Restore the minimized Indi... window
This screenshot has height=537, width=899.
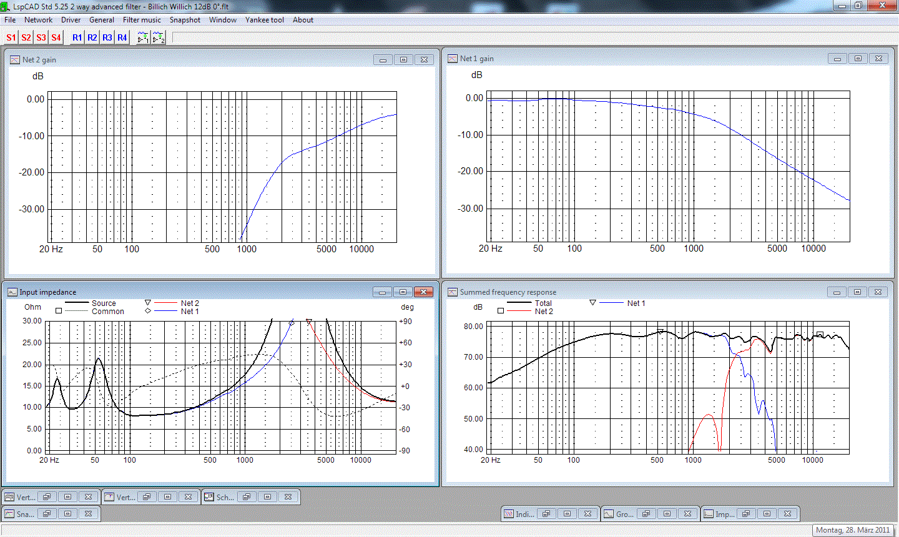[x=546, y=514]
